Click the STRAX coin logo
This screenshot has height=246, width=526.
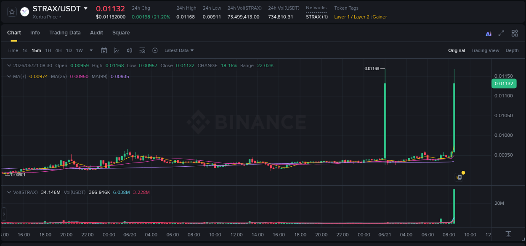coord(25,12)
